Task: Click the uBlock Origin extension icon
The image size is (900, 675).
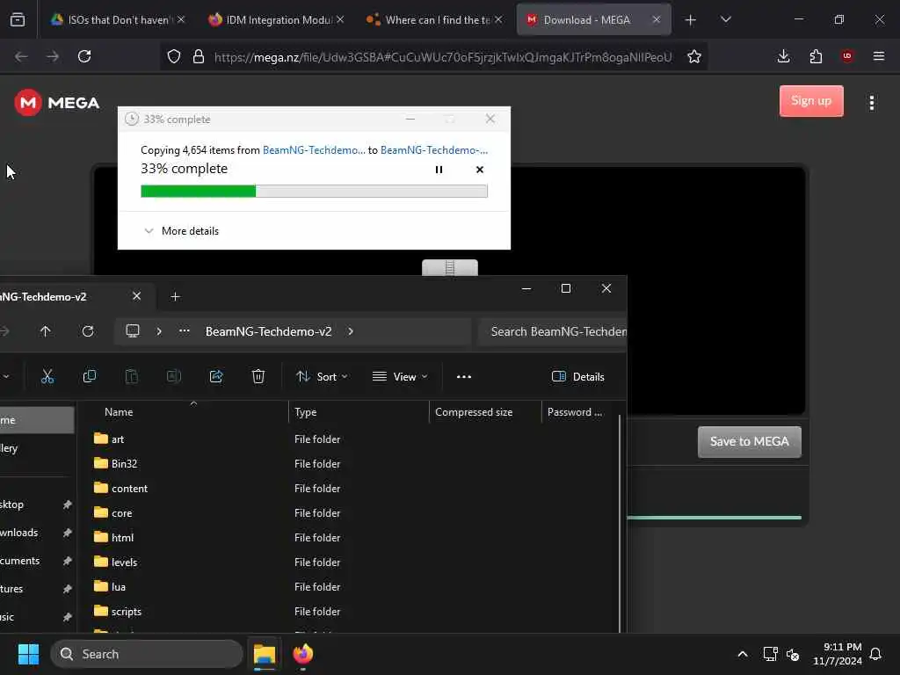Action: [x=846, y=55]
